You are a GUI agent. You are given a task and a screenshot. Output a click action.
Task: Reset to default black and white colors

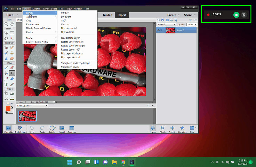(7, 112)
